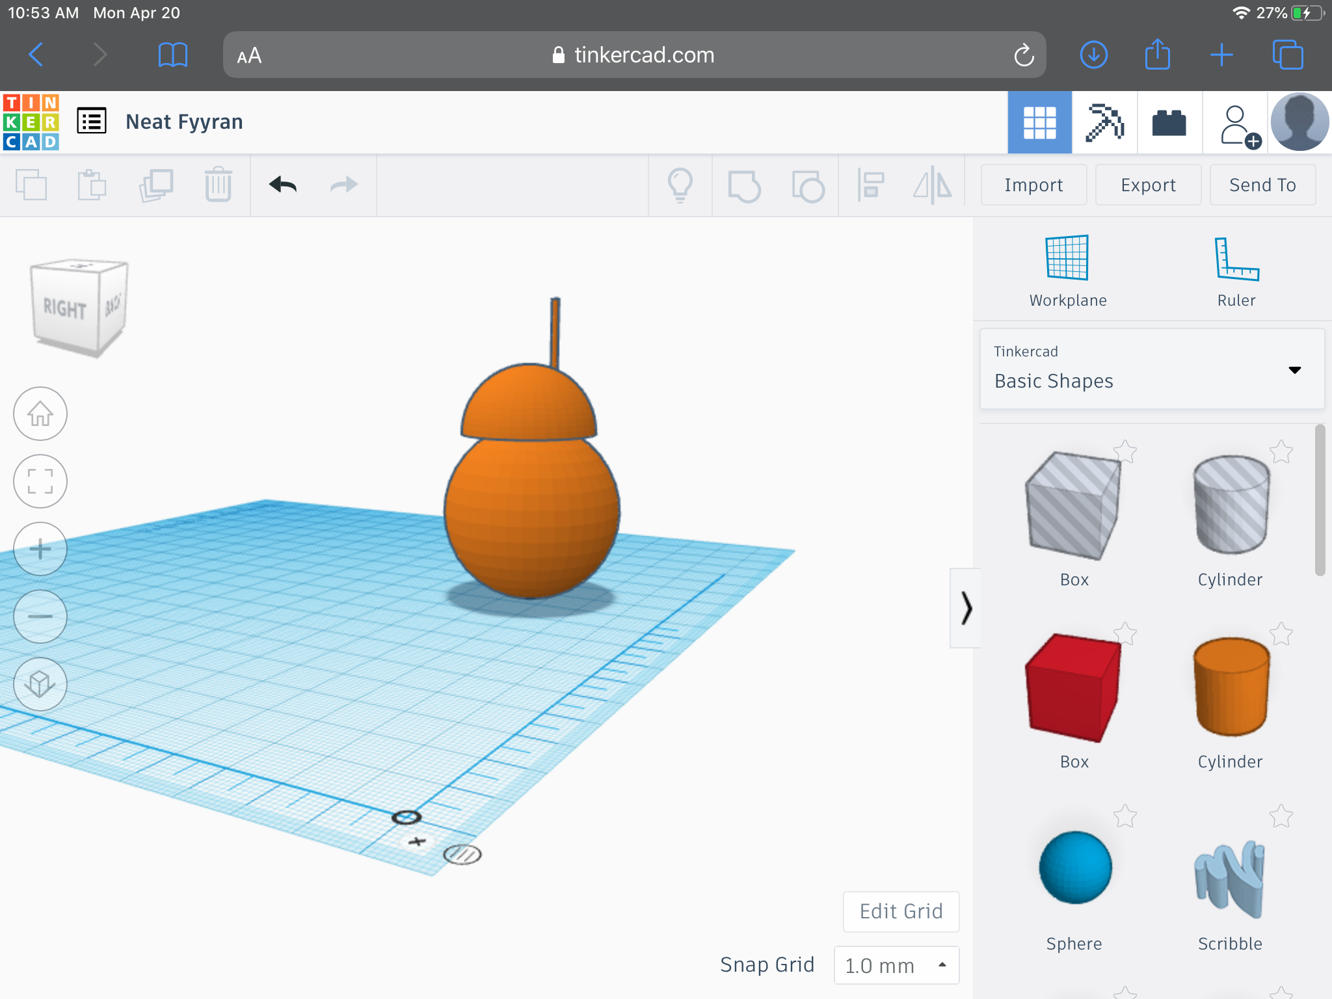Favorite the hole Box with star
1332x999 pixels.
tap(1125, 451)
